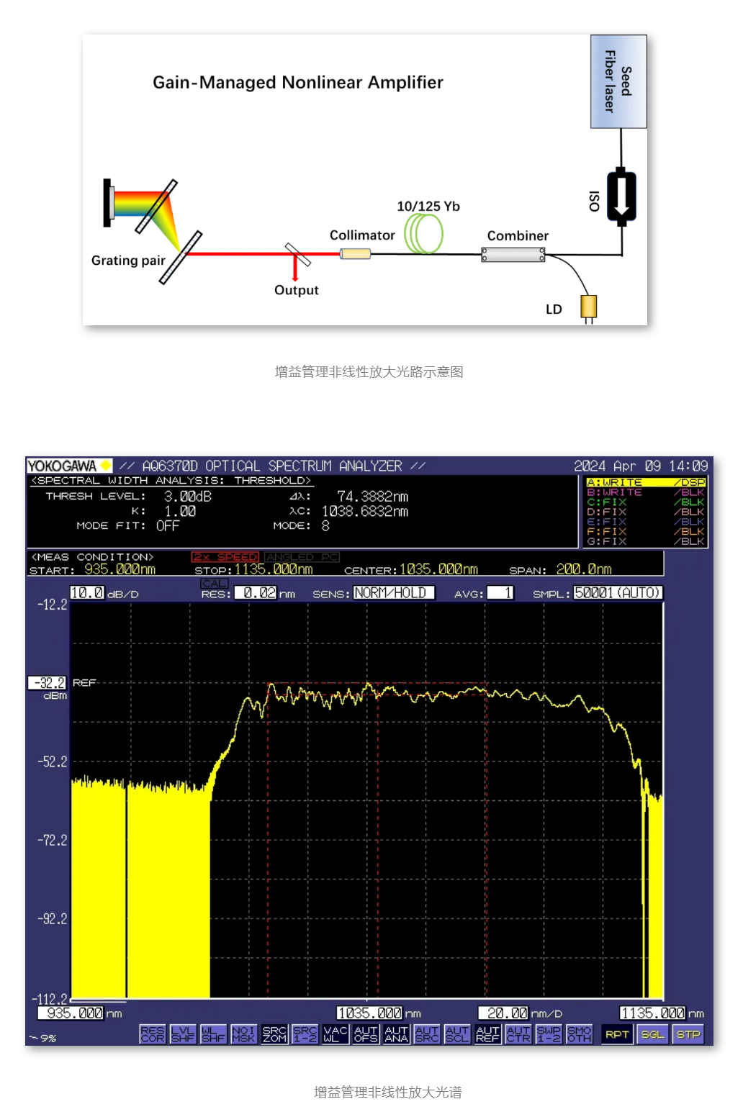Click the SRC ZOM status indicator
The width and height of the screenshot is (743, 1117).
(274, 1034)
